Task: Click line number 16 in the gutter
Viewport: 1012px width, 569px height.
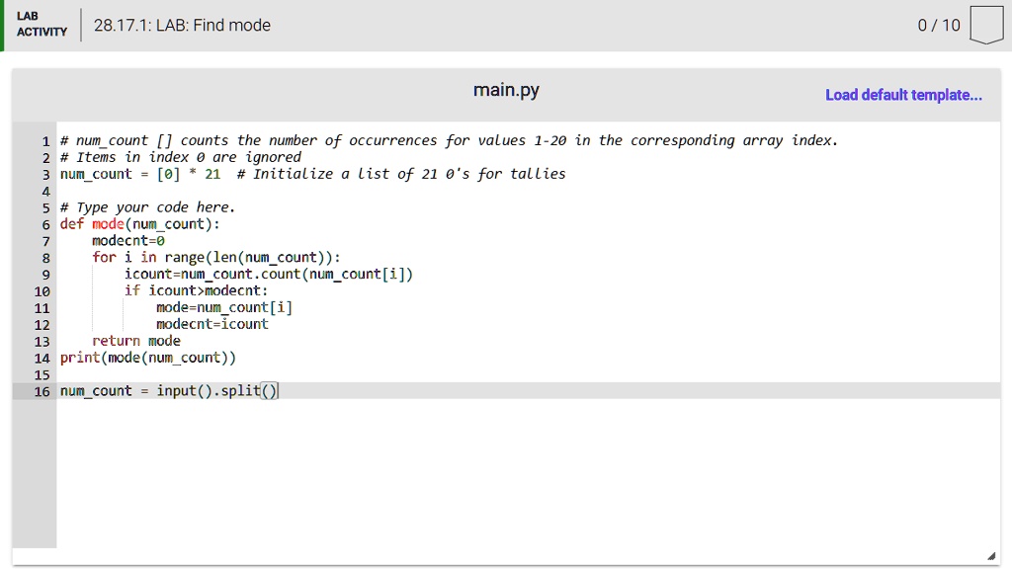Action: click(42, 390)
